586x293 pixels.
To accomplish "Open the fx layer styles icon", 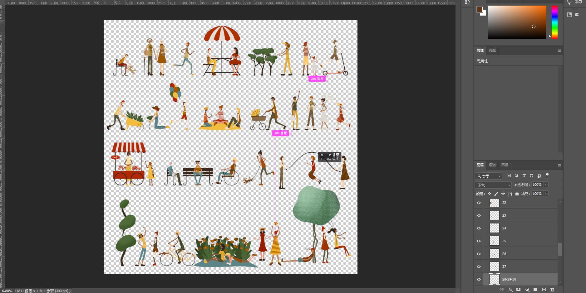I will [x=510, y=290].
